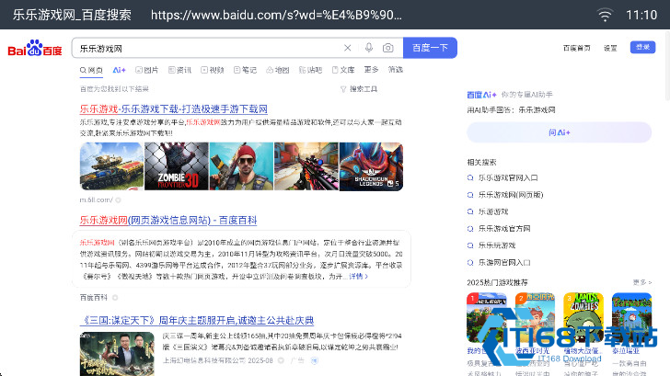Image resolution: width=670 pixels, height=376 pixels.
Task: Click magnifier icon beside 乐游游戏
Action: coord(470,211)
